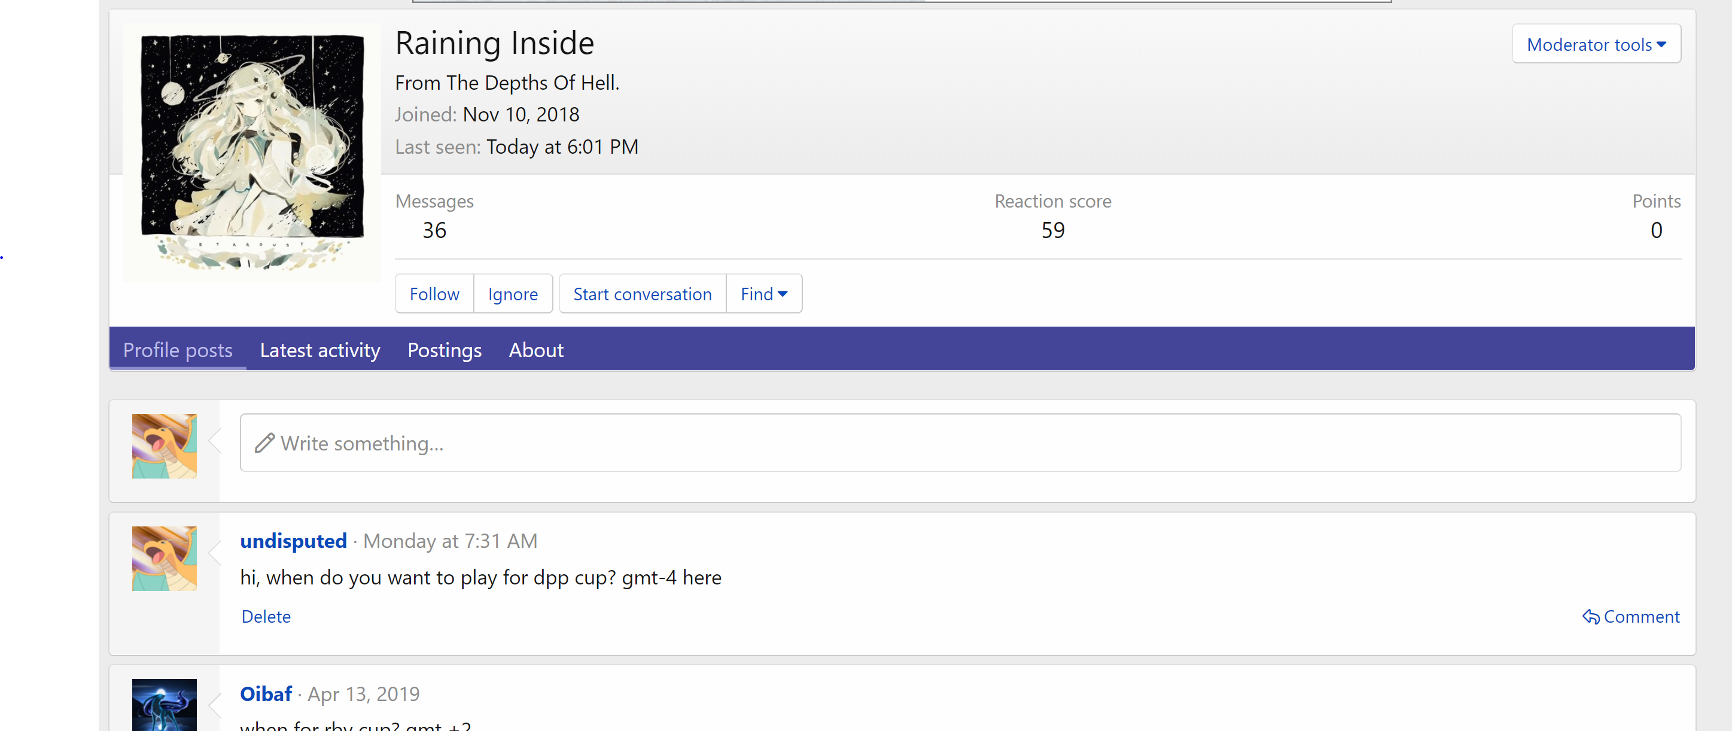Click the Follow button
This screenshot has height=731, width=1732.
point(434,294)
